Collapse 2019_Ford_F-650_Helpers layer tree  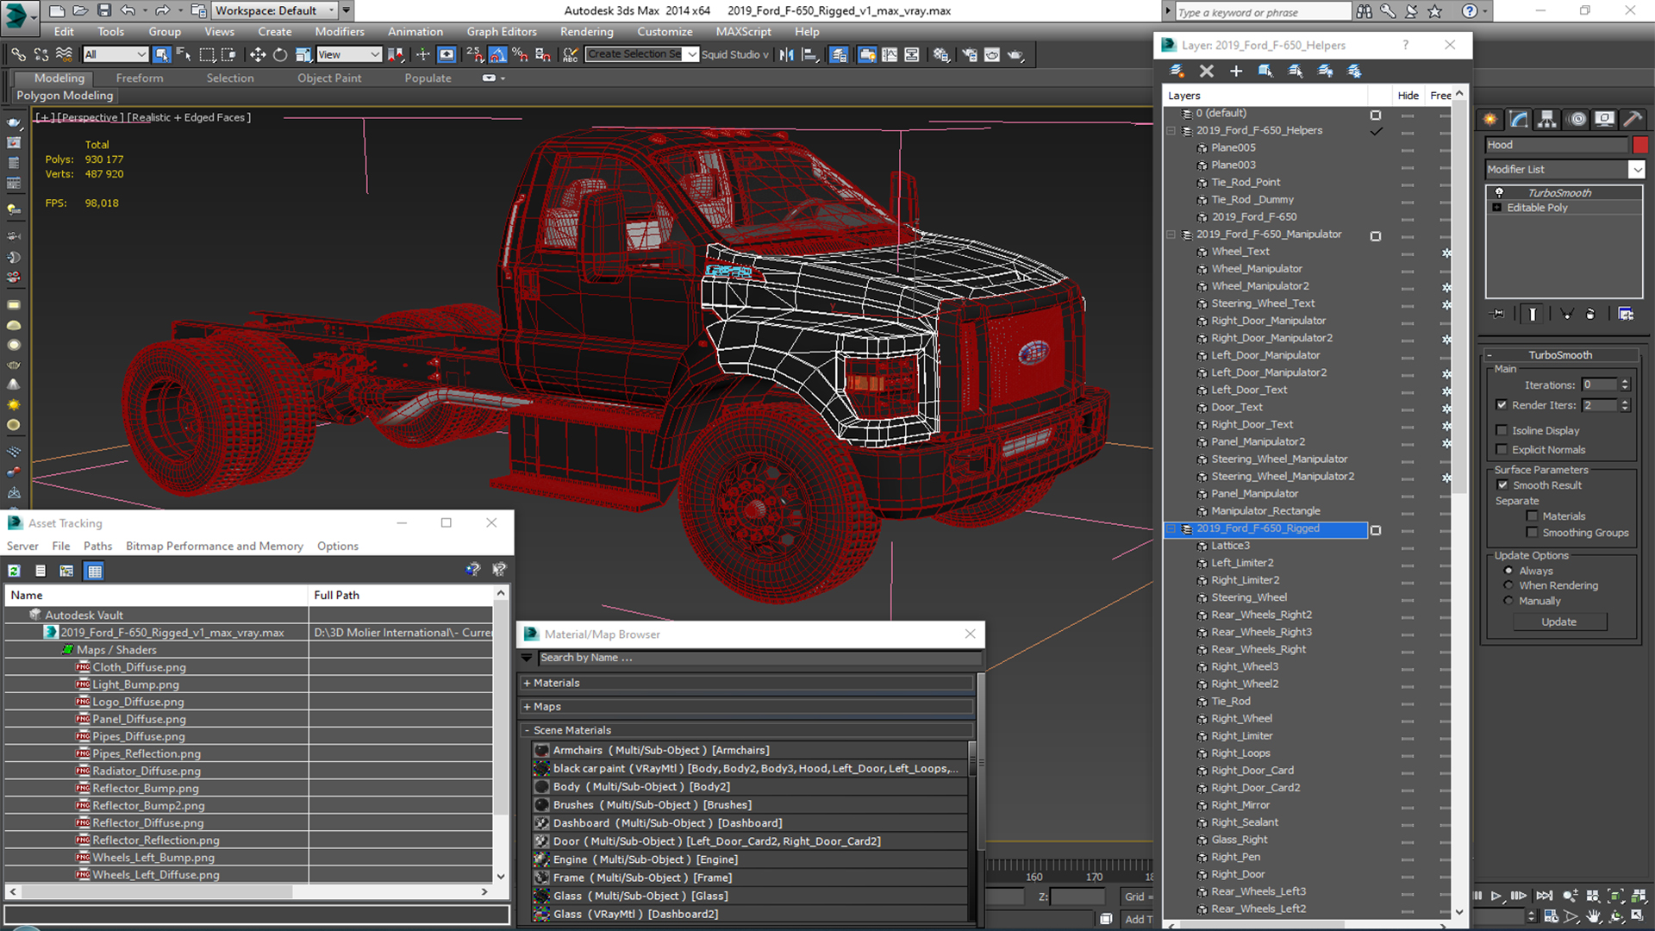[1171, 131]
